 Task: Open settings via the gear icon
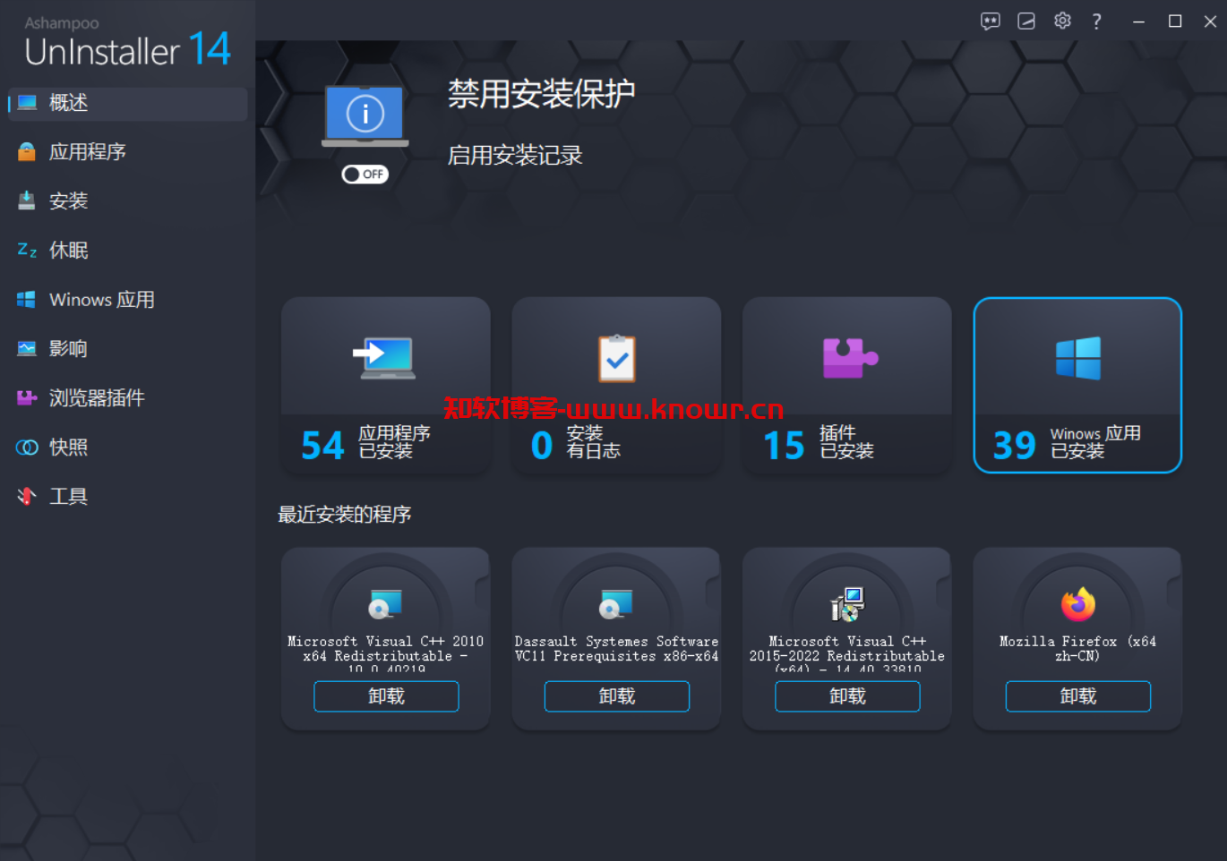(1062, 21)
